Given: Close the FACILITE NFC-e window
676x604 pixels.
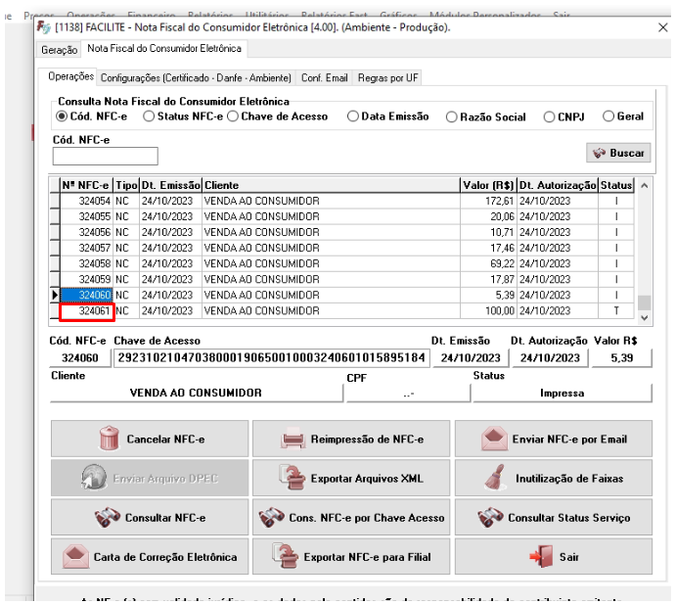Looking at the screenshot, I should [x=662, y=27].
